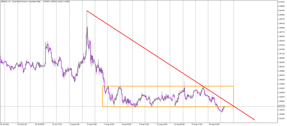Viewport: 287px width, 126px height.
Task: Click the 1.94290 price level label
Action: 282,93
